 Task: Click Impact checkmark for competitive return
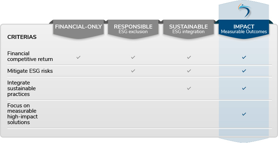[x=244, y=57]
